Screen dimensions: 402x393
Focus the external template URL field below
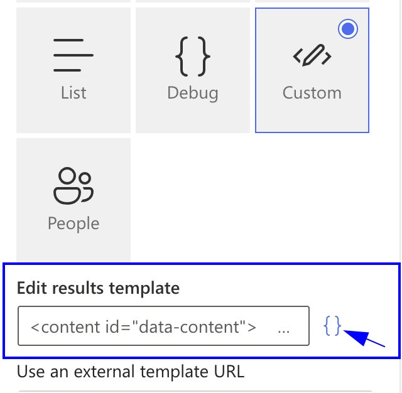195,392
